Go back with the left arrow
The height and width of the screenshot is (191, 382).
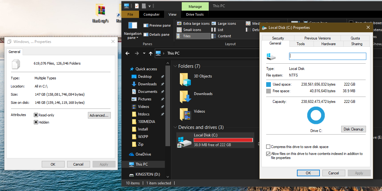pos(127,53)
